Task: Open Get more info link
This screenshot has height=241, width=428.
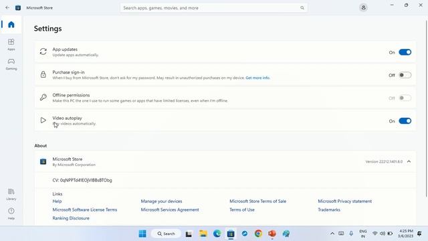Action: pos(257,78)
